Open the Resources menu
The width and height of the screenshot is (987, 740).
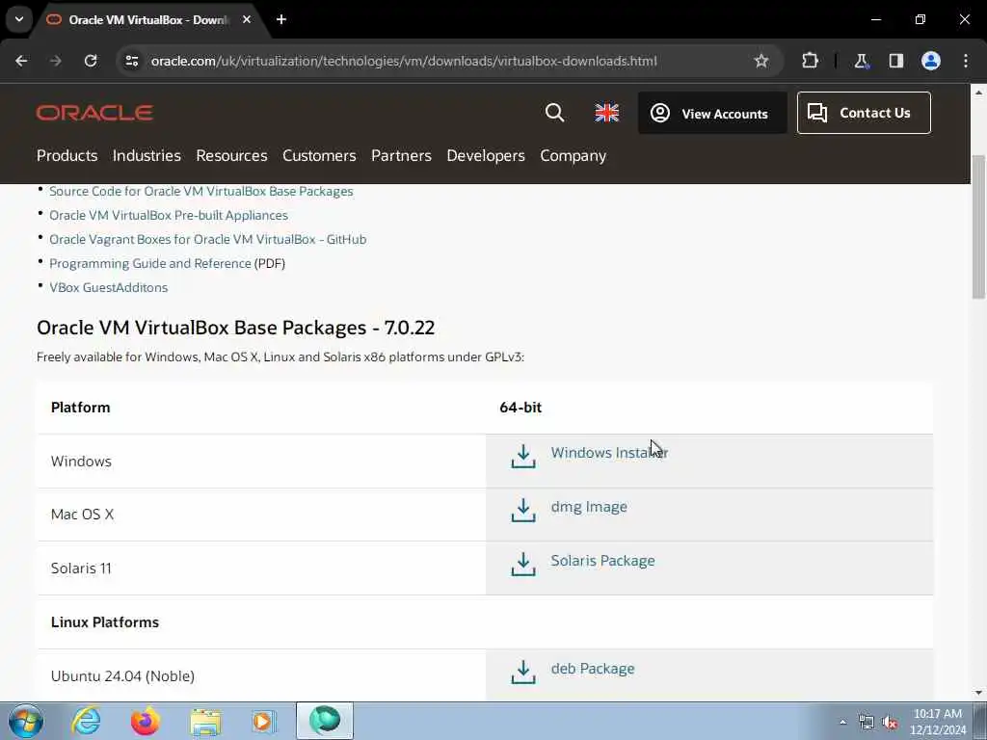point(231,155)
